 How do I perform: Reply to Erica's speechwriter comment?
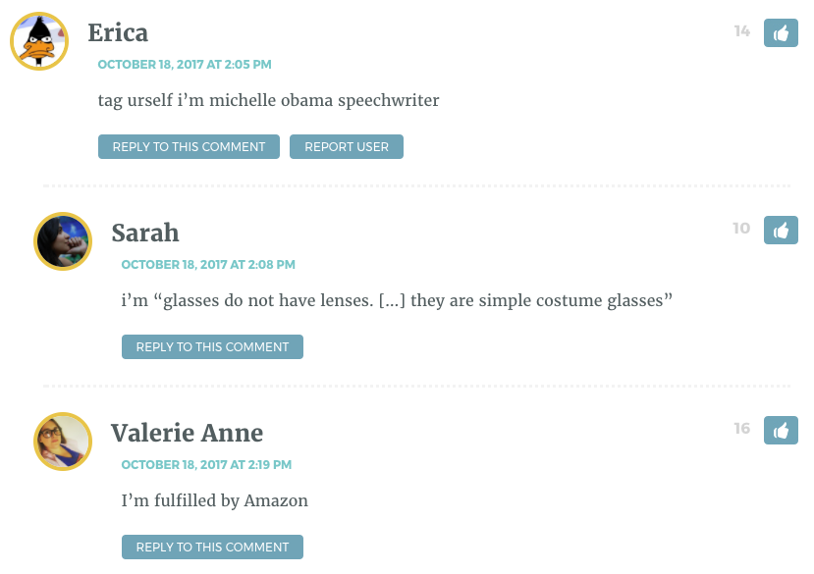point(189,147)
